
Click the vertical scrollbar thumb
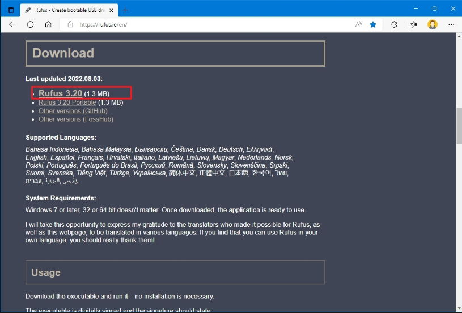(x=459, y=126)
